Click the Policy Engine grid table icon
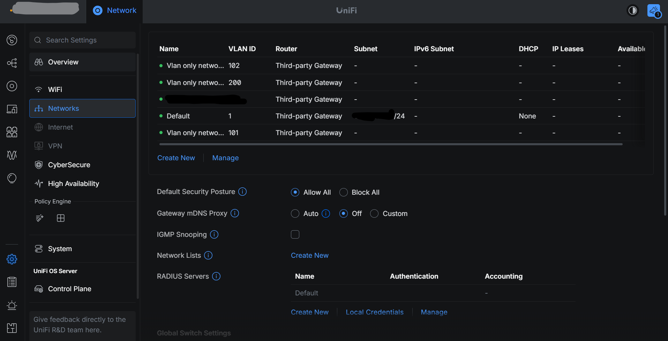 point(61,218)
